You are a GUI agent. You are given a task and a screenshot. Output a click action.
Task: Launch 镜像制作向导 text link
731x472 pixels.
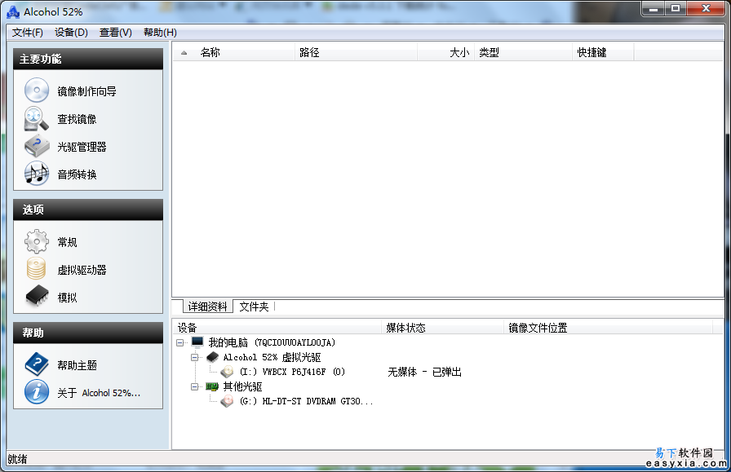(86, 91)
